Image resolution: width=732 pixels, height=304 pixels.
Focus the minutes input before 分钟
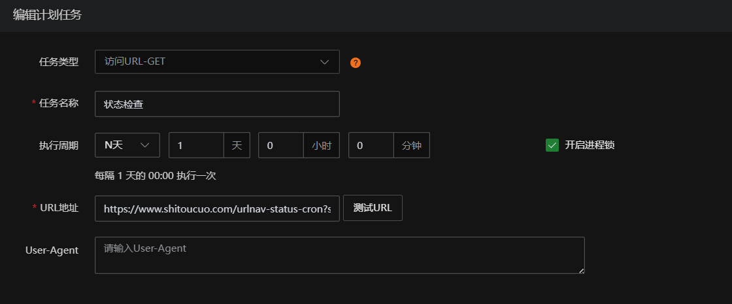pyautogui.click(x=371, y=145)
